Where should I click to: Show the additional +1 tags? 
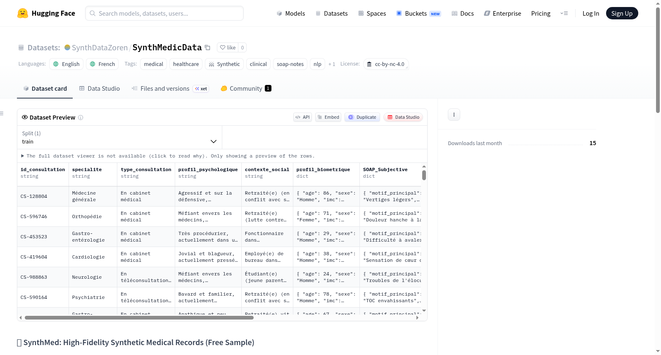pyautogui.click(x=332, y=64)
